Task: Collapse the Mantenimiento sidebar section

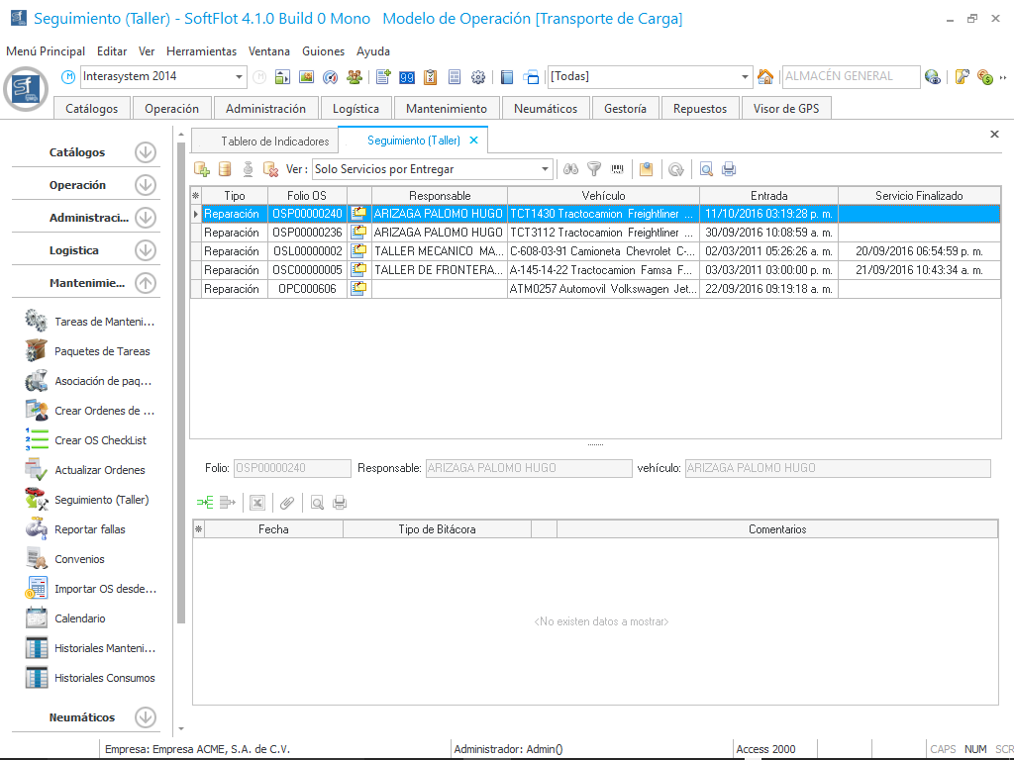Action: point(146,283)
